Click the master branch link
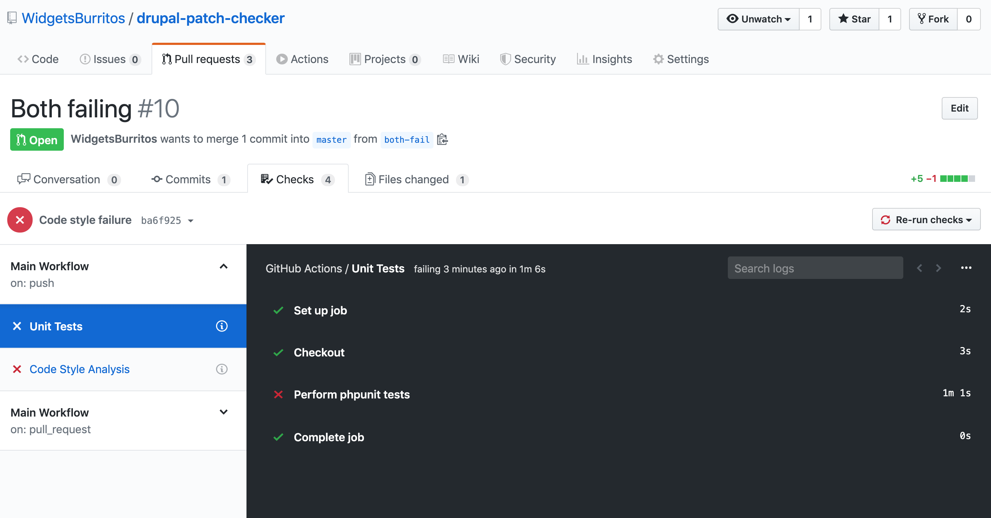This screenshot has height=518, width=991. [x=331, y=139]
